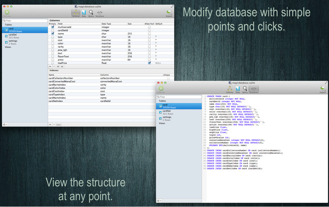Click Export in the upper window toolbar
Image resolution: width=329 pixels, height=207 pixels.
point(169,13)
